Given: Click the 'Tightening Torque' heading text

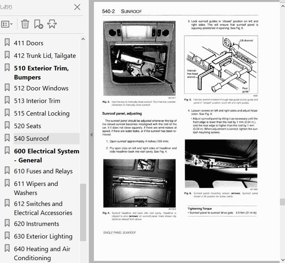Looking at the screenshot, I should (199, 209).
